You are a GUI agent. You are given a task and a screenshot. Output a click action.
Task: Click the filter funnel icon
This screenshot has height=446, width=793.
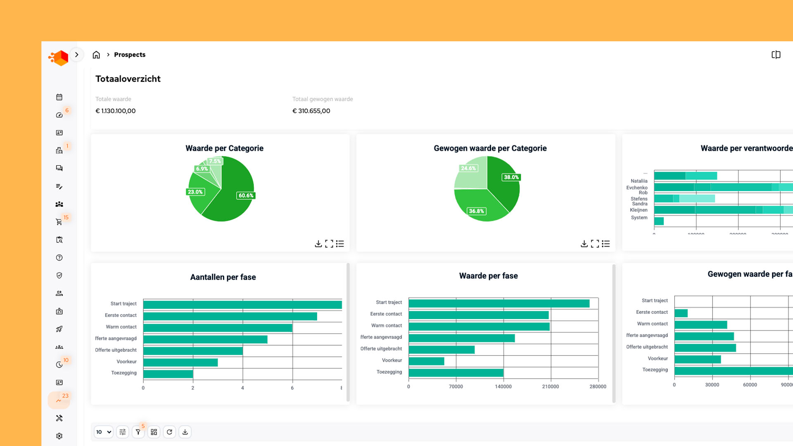point(138,432)
